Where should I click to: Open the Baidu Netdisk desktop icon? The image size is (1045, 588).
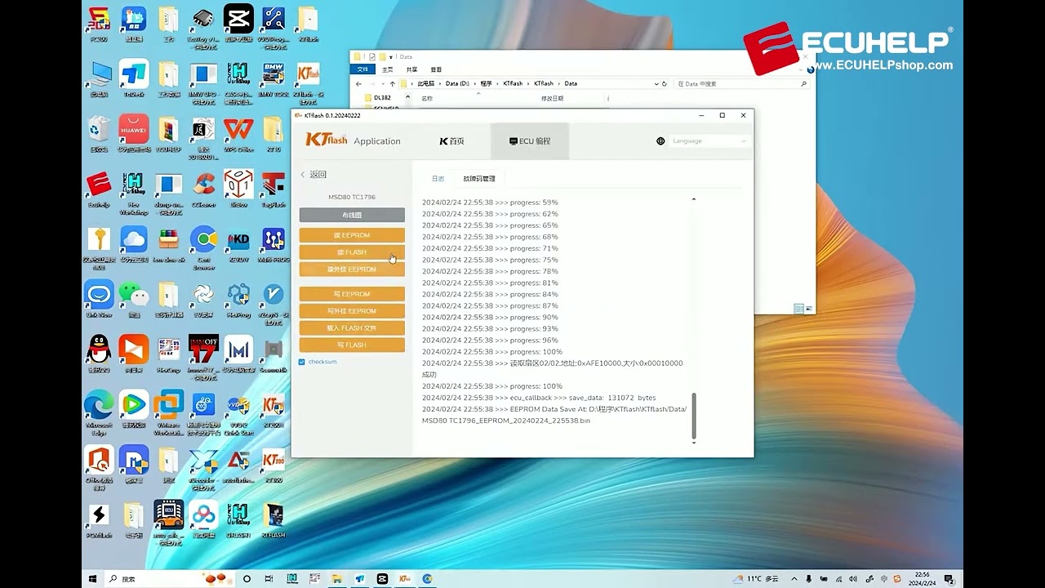pos(204,519)
